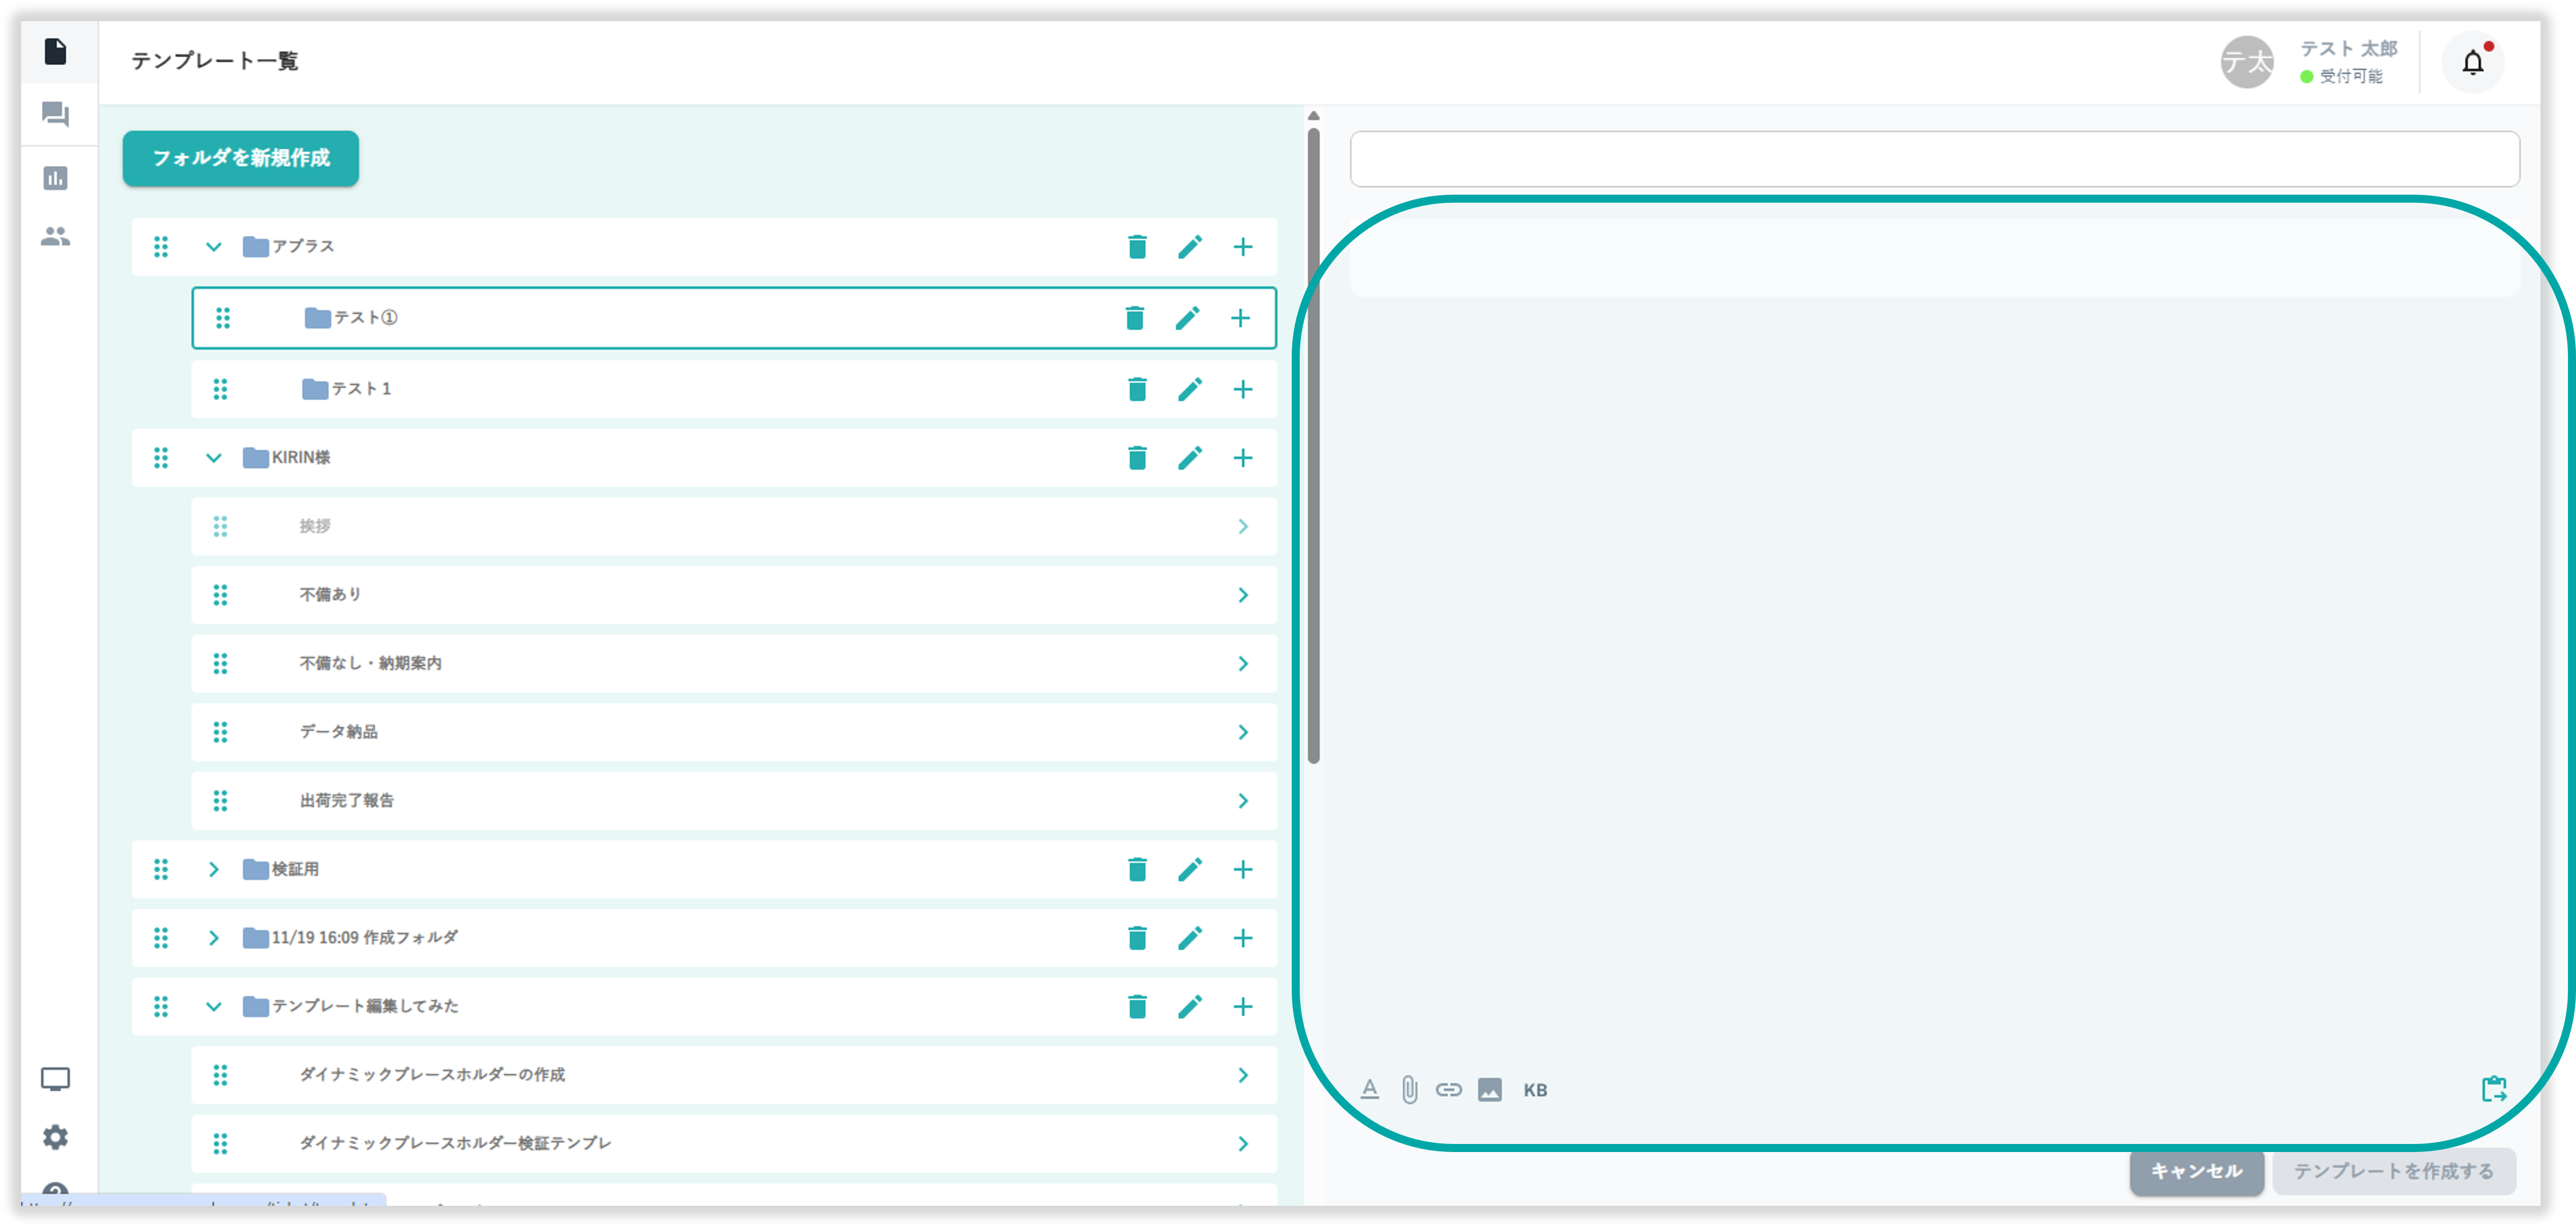Edit the KIRIN様 folder name
Viewport: 2576px width, 1227px height.
[1189, 457]
